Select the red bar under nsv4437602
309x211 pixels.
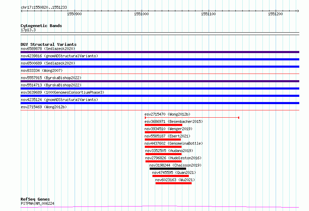pos(163,147)
